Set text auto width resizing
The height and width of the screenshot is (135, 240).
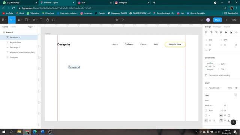221,115
